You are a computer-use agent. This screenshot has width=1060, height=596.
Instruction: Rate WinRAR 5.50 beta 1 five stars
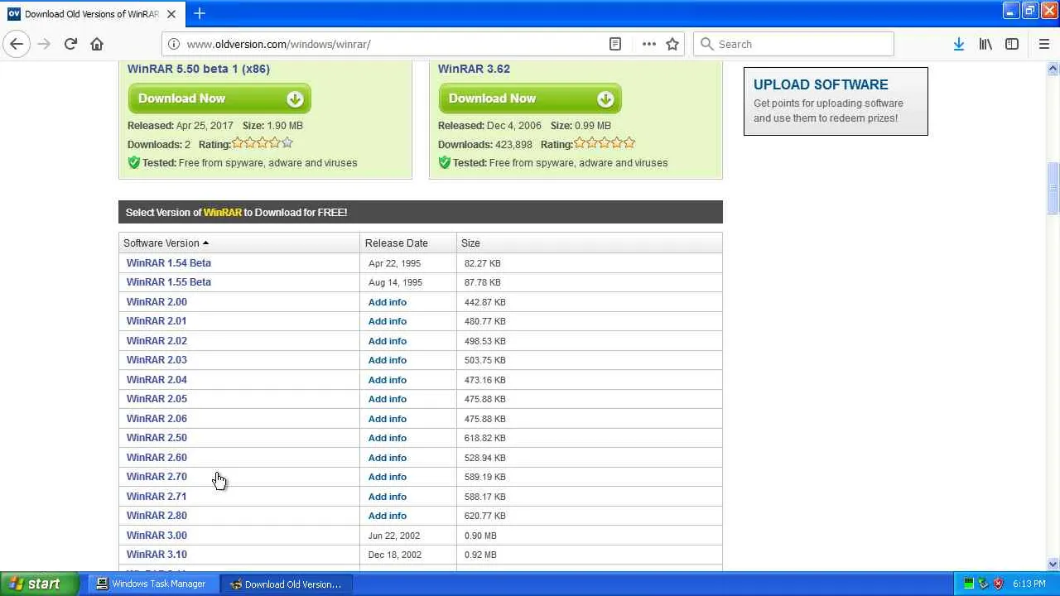287,143
